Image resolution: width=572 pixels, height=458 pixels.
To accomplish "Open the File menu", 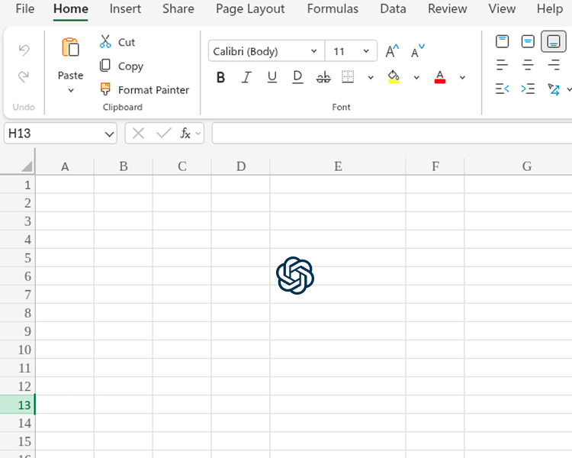I will (25, 8).
